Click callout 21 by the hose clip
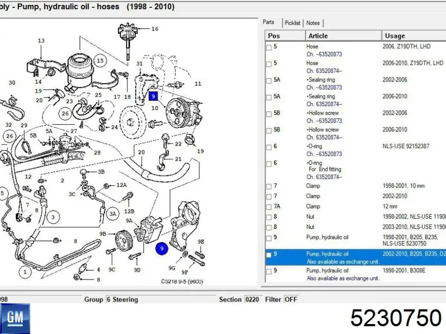 pos(178,159)
